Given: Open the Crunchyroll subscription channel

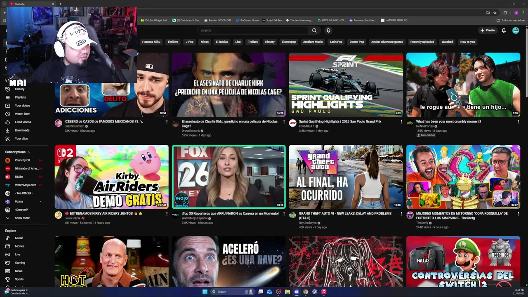Looking at the screenshot, I should click(x=23, y=160).
